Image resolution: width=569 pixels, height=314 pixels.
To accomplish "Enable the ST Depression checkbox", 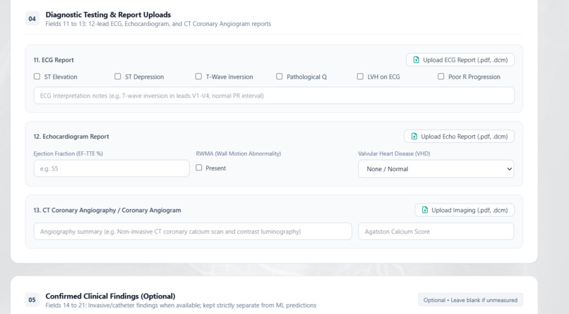I will 118,76.
